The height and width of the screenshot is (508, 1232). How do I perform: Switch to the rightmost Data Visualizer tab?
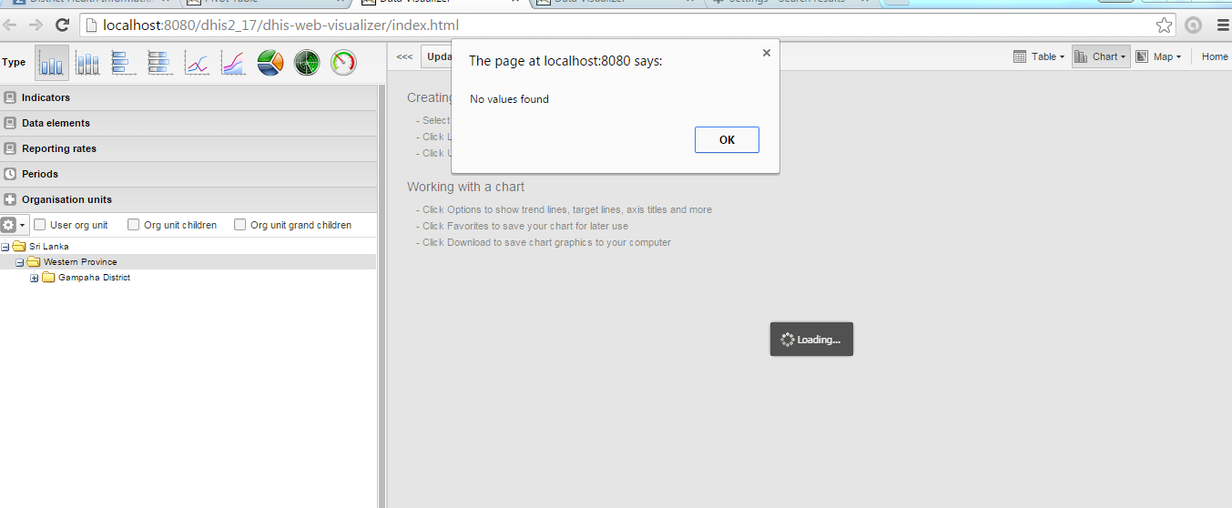619,3
